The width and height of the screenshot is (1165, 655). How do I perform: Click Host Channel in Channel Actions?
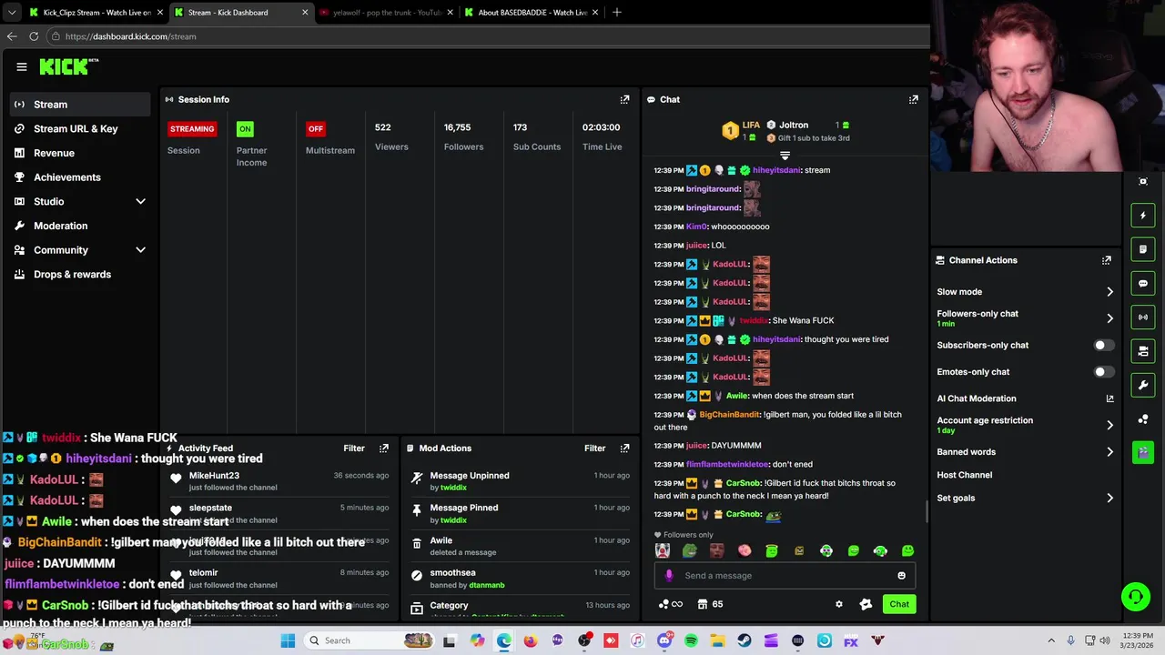pos(965,475)
